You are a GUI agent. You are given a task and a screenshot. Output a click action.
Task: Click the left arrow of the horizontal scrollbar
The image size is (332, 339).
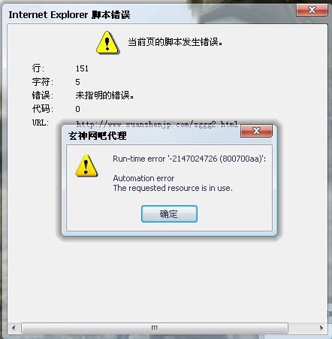pyautogui.click(x=14, y=328)
